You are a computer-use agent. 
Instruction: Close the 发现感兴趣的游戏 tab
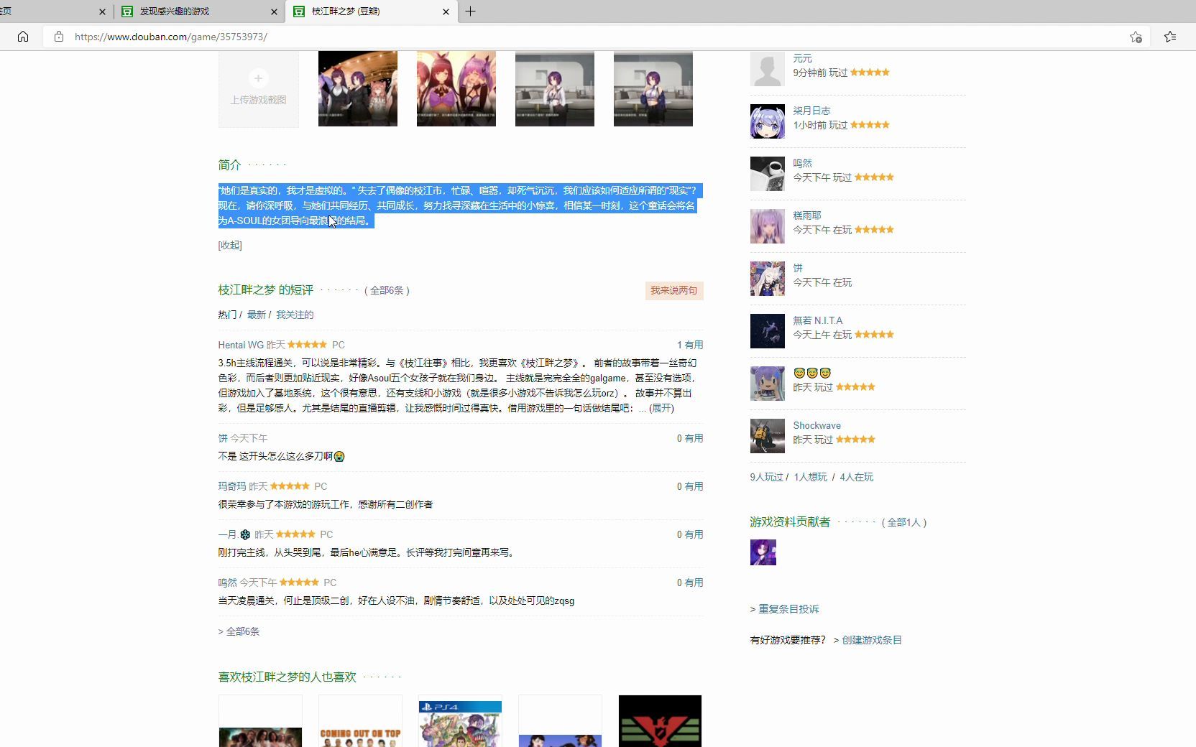point(274,11)
